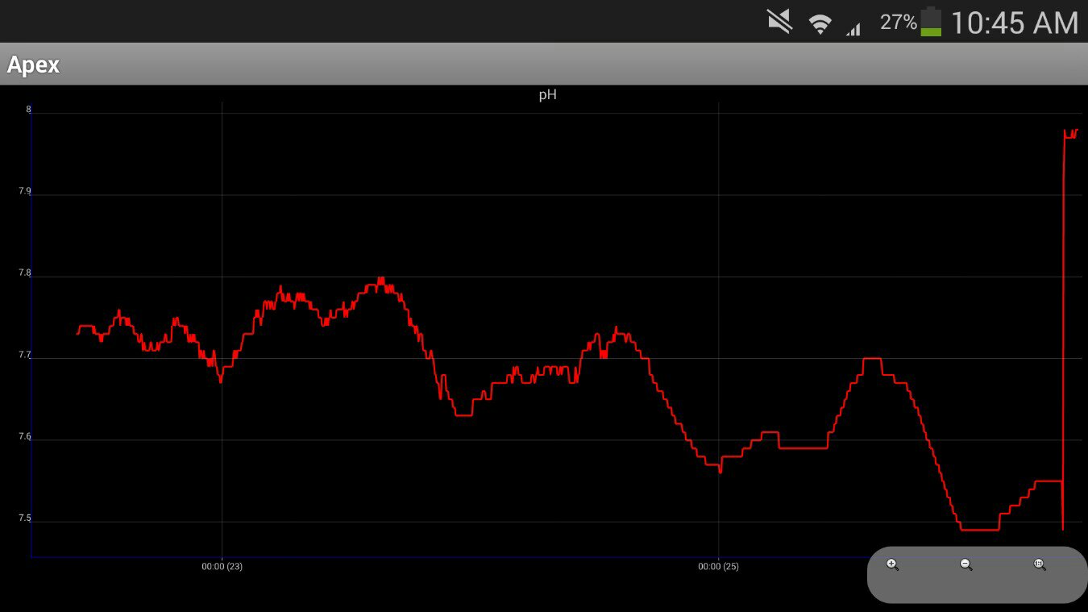This screenshot has width=1088, height=612.
Task: Zoom out of the pH graph
Action: (965, 564)
